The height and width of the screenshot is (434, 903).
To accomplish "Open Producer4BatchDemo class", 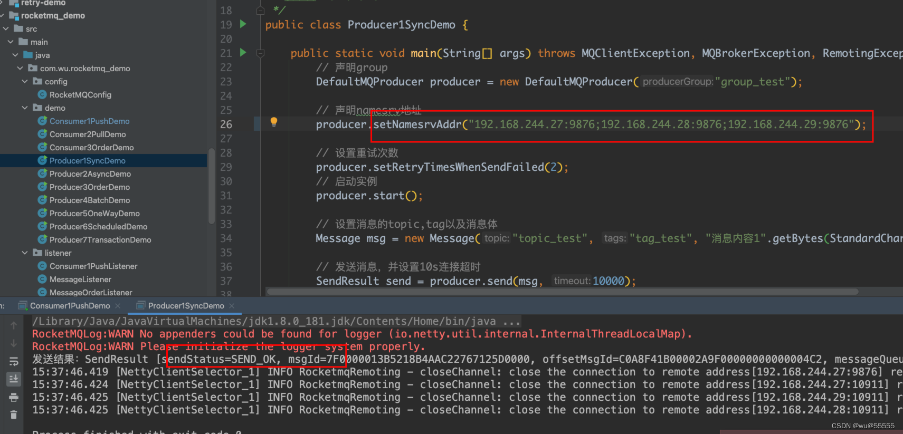I will coord(90,200).
